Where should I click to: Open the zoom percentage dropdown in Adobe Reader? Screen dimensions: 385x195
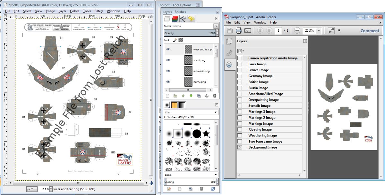click(x=320, y=31)
